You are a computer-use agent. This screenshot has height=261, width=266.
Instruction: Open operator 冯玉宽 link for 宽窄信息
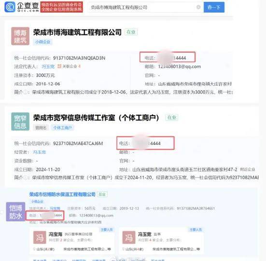pos(40,152)
